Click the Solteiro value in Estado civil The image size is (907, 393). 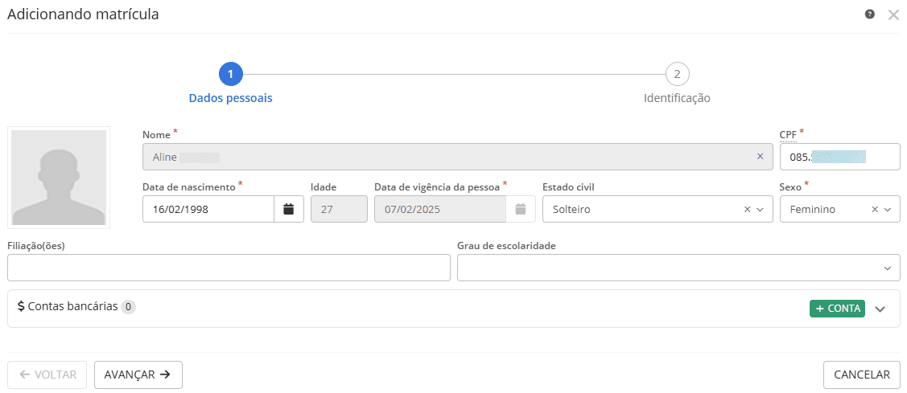[571, 209]
